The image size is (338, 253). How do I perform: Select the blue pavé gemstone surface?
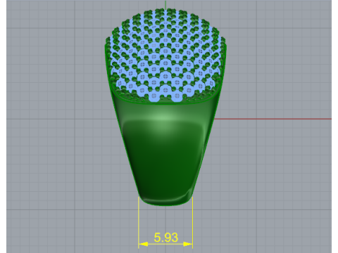165,56
